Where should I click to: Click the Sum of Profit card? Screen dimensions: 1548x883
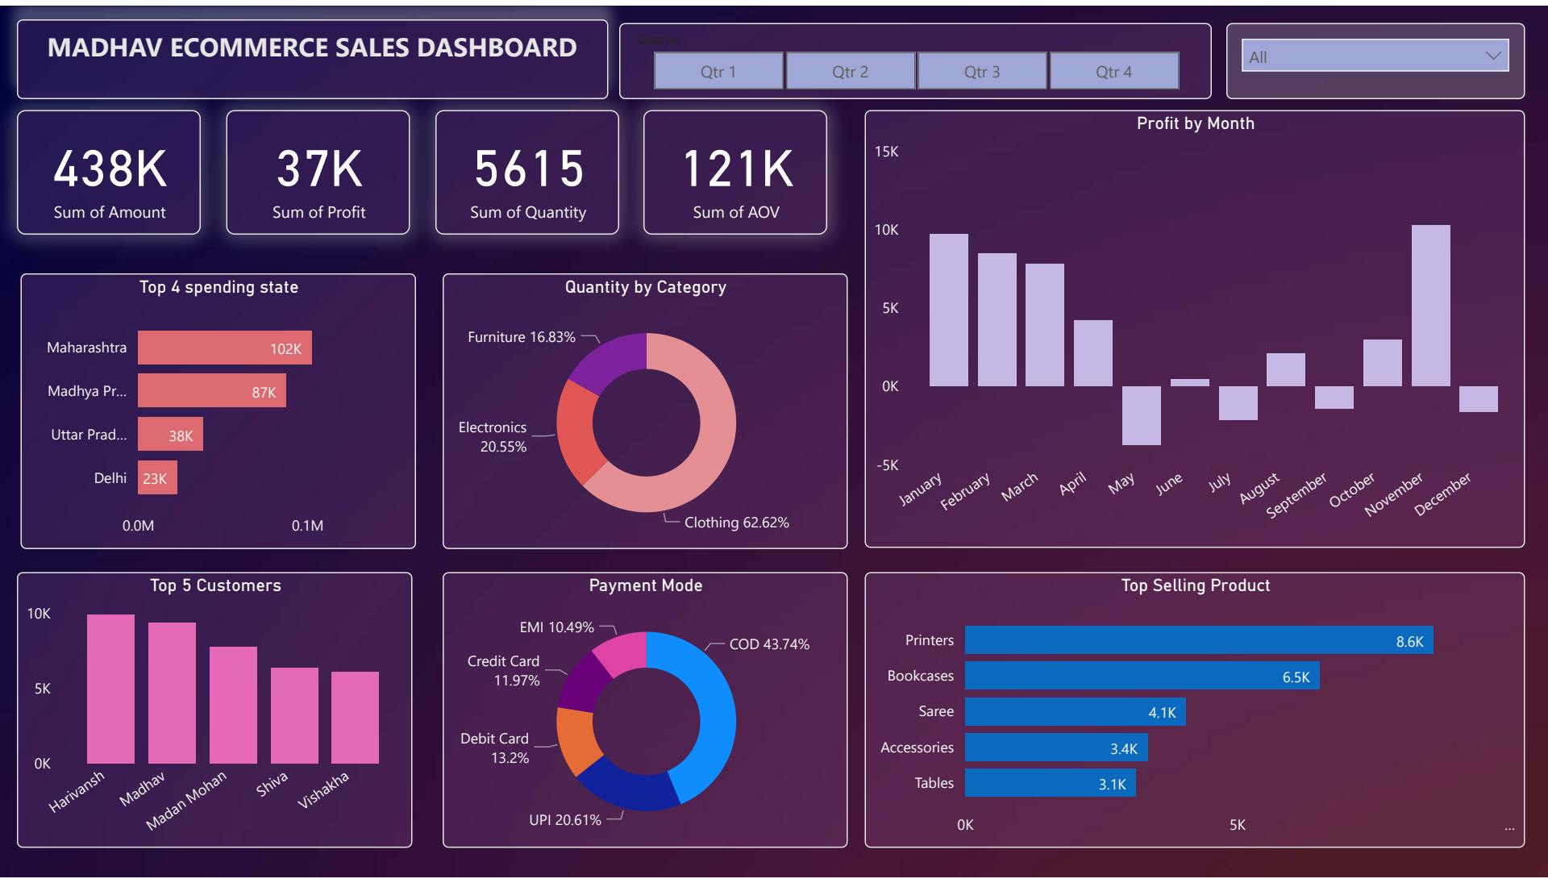318,173
